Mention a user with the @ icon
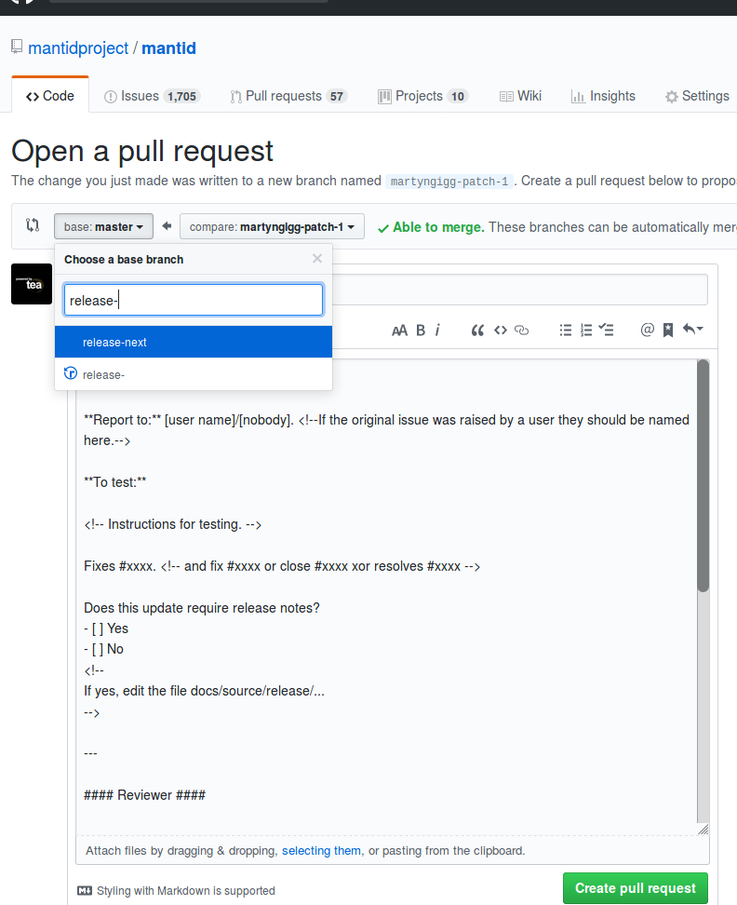Viewport: 737px width, 905px height. click(x=647, y=330)
